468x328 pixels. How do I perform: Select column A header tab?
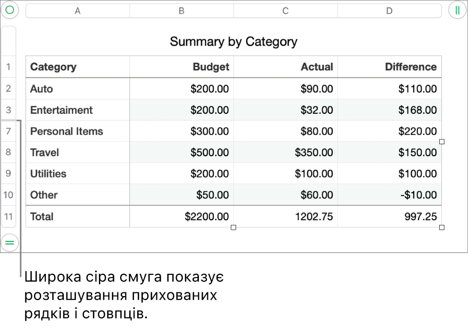pyautogui.click(x=78, y=11)
